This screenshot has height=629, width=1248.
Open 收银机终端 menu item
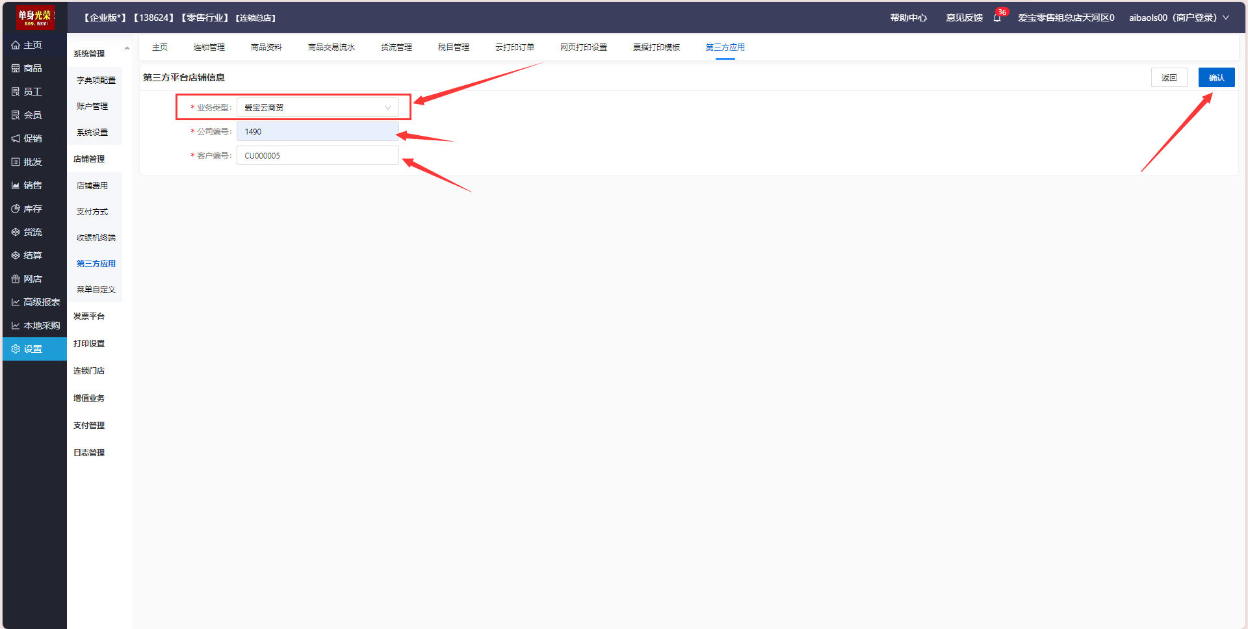coord(96,238)
